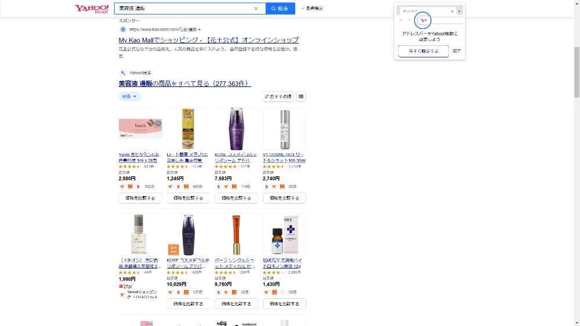Open the 新品 condition filter dropdown
The width and height of the screenshot is (580, 326).
point(129,96)
